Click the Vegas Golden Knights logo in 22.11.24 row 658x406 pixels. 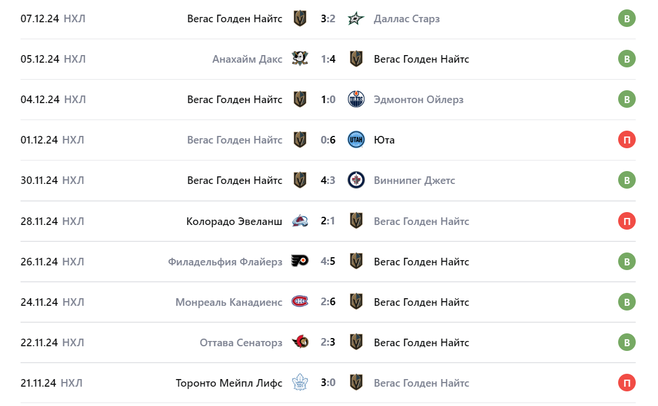click(x=356, y=342)
